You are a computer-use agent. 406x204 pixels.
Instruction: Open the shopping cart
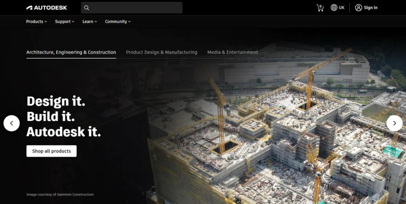coord(320,8)
